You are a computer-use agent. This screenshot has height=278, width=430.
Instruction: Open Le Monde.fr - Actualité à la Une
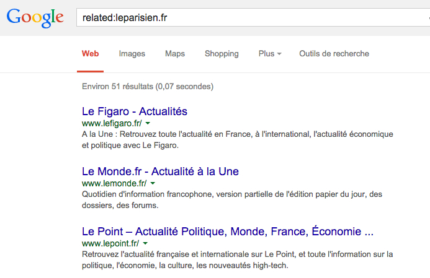coord(160,172)
